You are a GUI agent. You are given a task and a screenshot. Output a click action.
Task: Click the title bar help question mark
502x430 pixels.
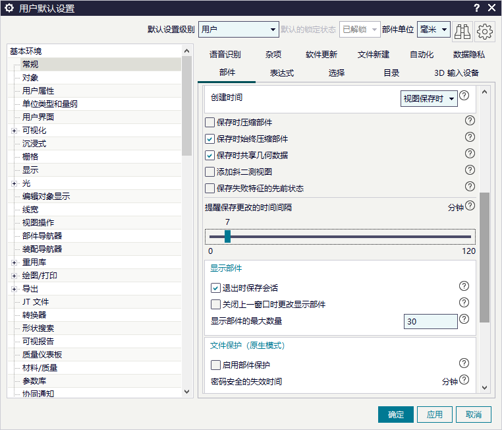[x=477, y=8]
